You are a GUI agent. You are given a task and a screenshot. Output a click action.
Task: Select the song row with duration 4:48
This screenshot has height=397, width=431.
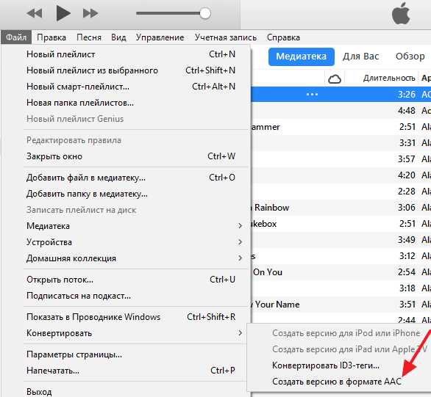pyautogui.click(x=341, y=111)
